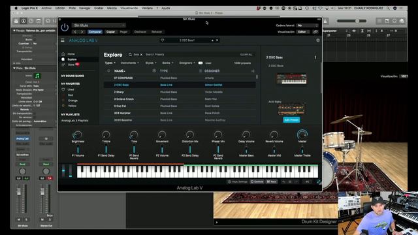Open the Logic Library button

[16, 21]
